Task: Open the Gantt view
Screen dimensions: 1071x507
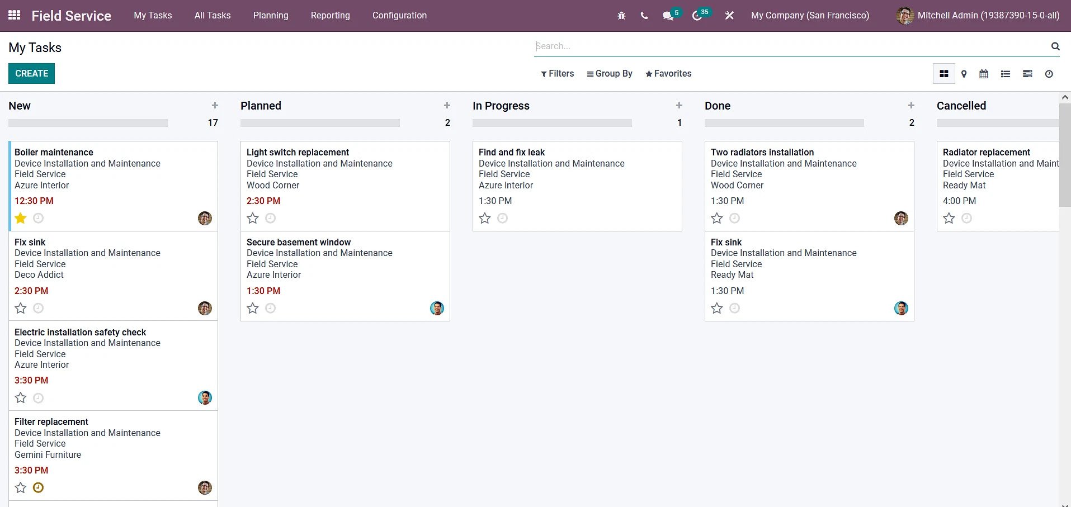Action: coord(1027,73)
